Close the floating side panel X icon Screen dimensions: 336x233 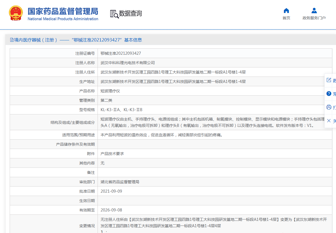[329, 121]
